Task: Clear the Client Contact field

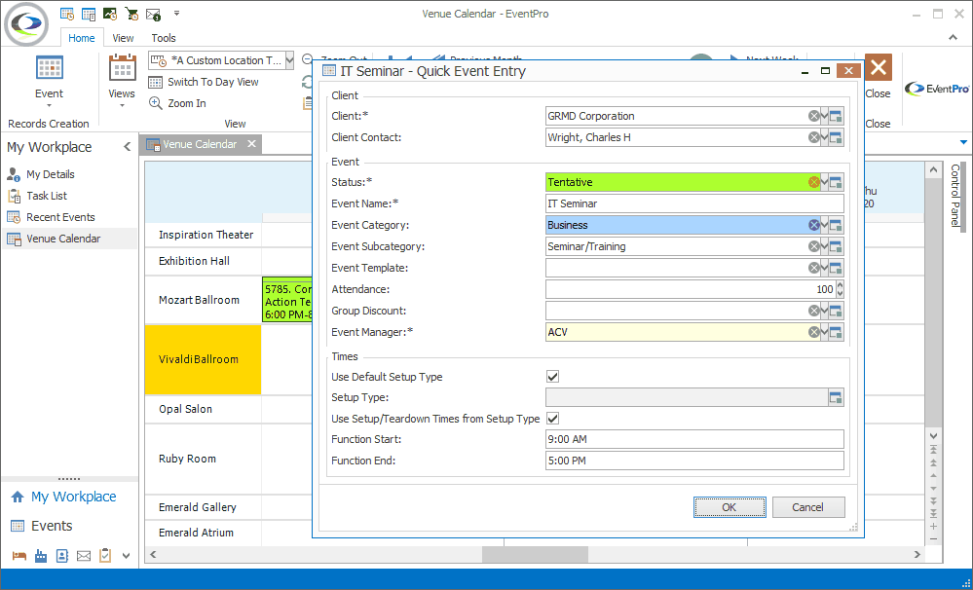Action: point(813,137)
